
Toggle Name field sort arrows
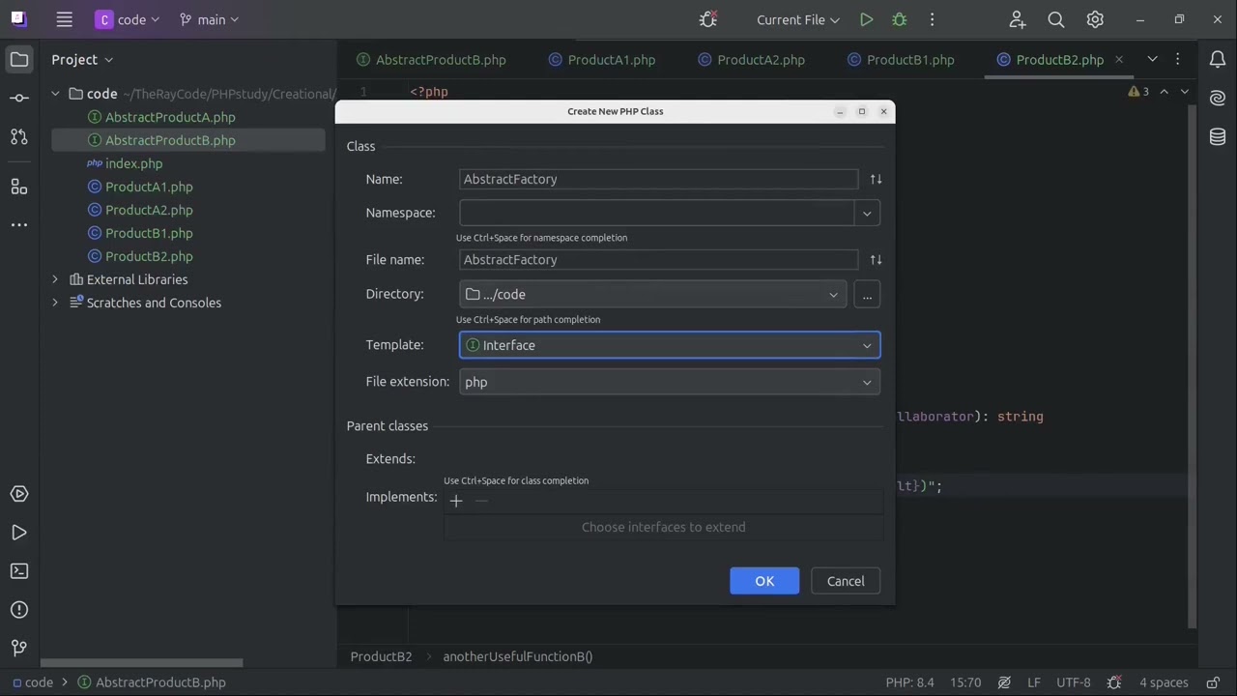pyautogui.click(x=876, y=179)
